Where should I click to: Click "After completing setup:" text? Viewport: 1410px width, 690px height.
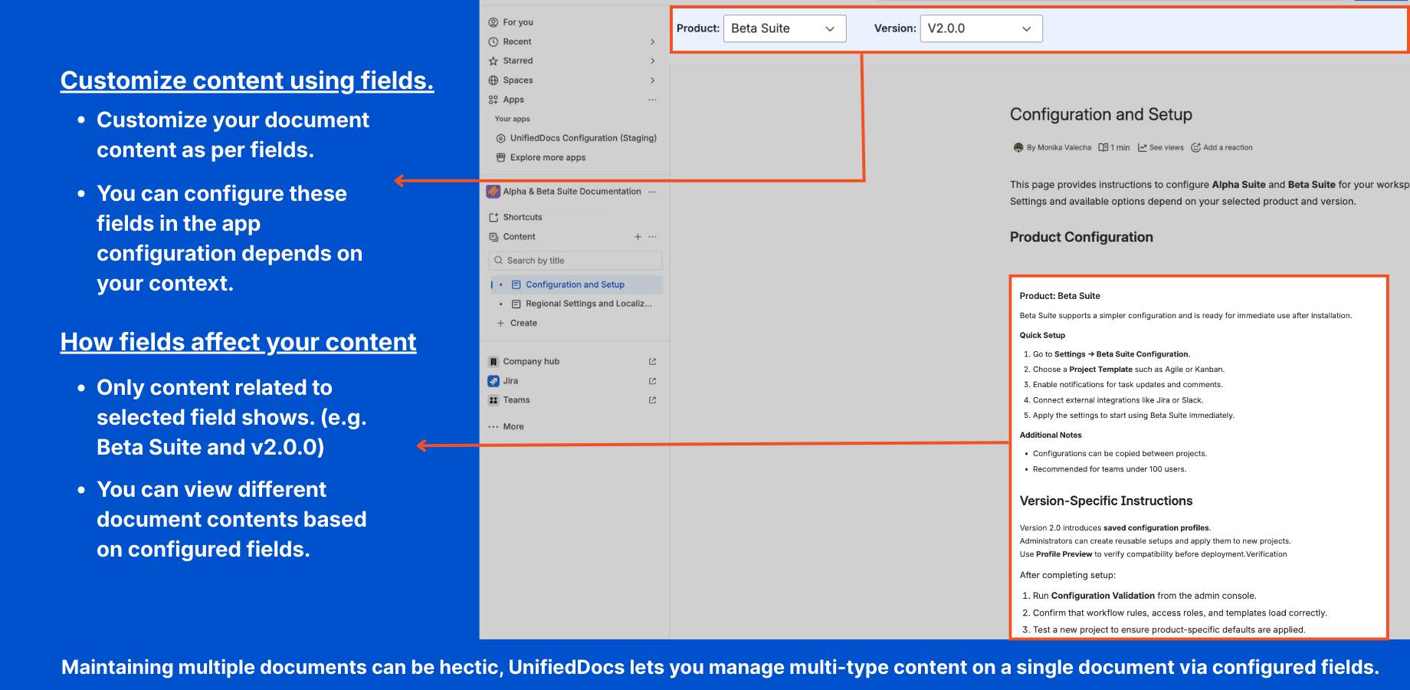pos(1067,575)
